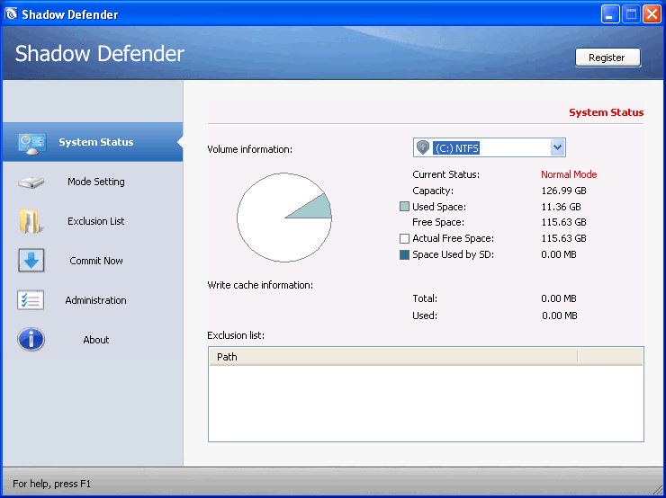This screenshot has width=666, height=498.
Task: Click the Used Space color swatch
Action: pos(404,207)
